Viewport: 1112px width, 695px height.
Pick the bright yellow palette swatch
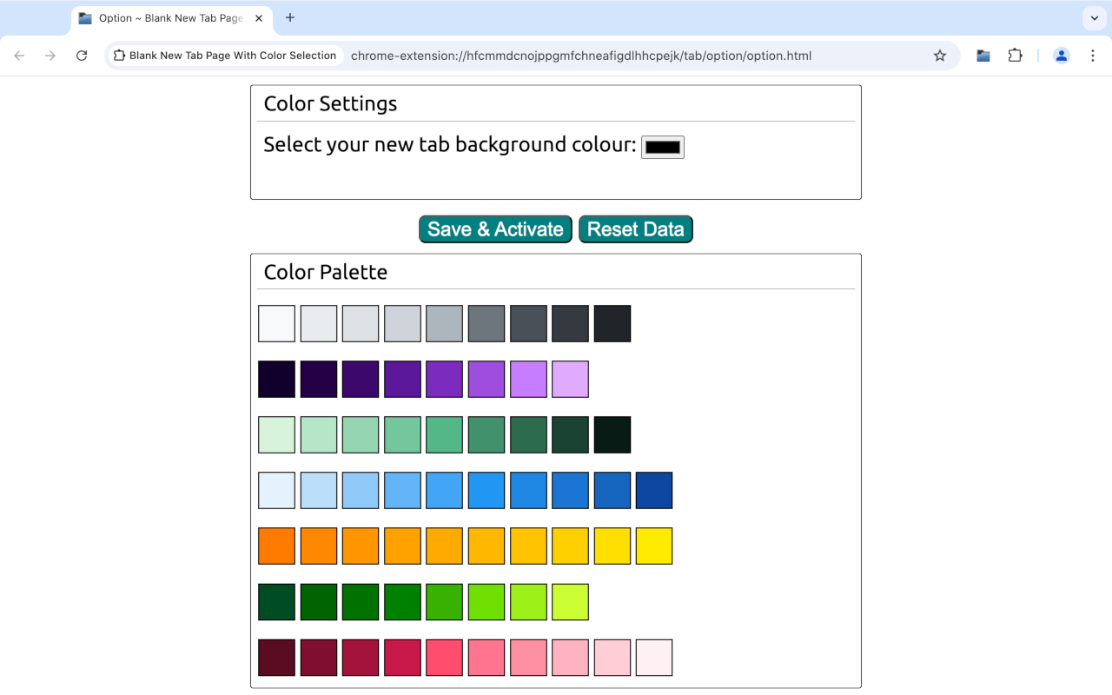[654, 546]
